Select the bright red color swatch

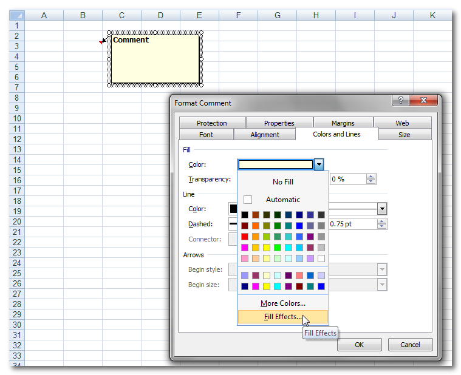point(244,237)
